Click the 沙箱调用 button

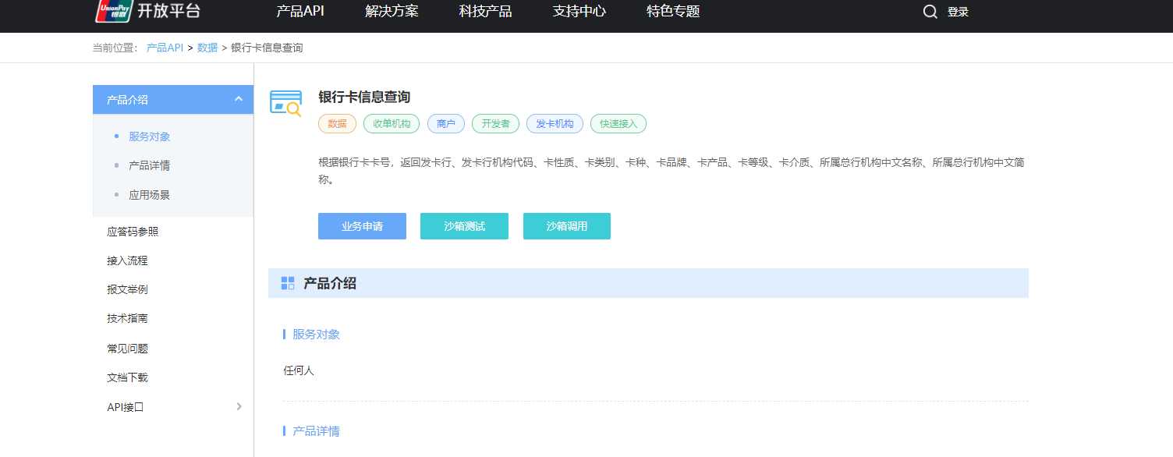pyautogui.click(x=567, y=226)
